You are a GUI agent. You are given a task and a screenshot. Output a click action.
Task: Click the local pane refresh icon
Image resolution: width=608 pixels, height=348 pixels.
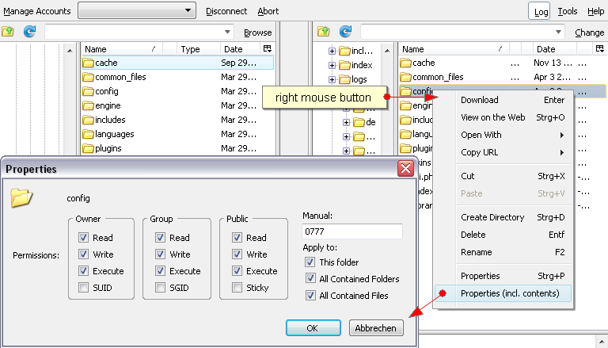(x=30, y=32)
